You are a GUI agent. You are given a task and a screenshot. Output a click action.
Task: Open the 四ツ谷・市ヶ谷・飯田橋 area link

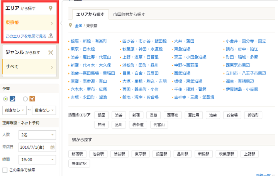pos(144,41)
